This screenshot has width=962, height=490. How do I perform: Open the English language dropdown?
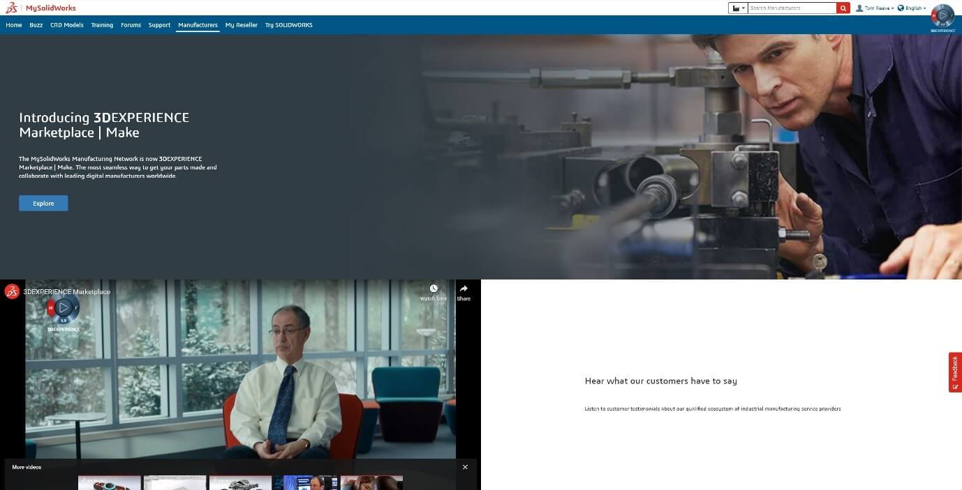coord(912,8)
